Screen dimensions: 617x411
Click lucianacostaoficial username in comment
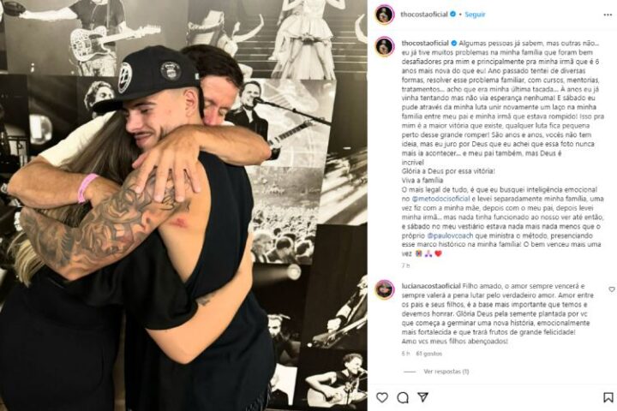(x=431, y=286)
